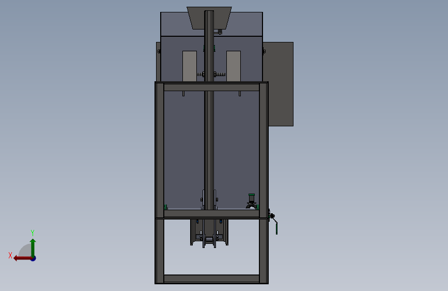
Task: Select the carriage assembly hanging below the frame
Action: point(209,232)
